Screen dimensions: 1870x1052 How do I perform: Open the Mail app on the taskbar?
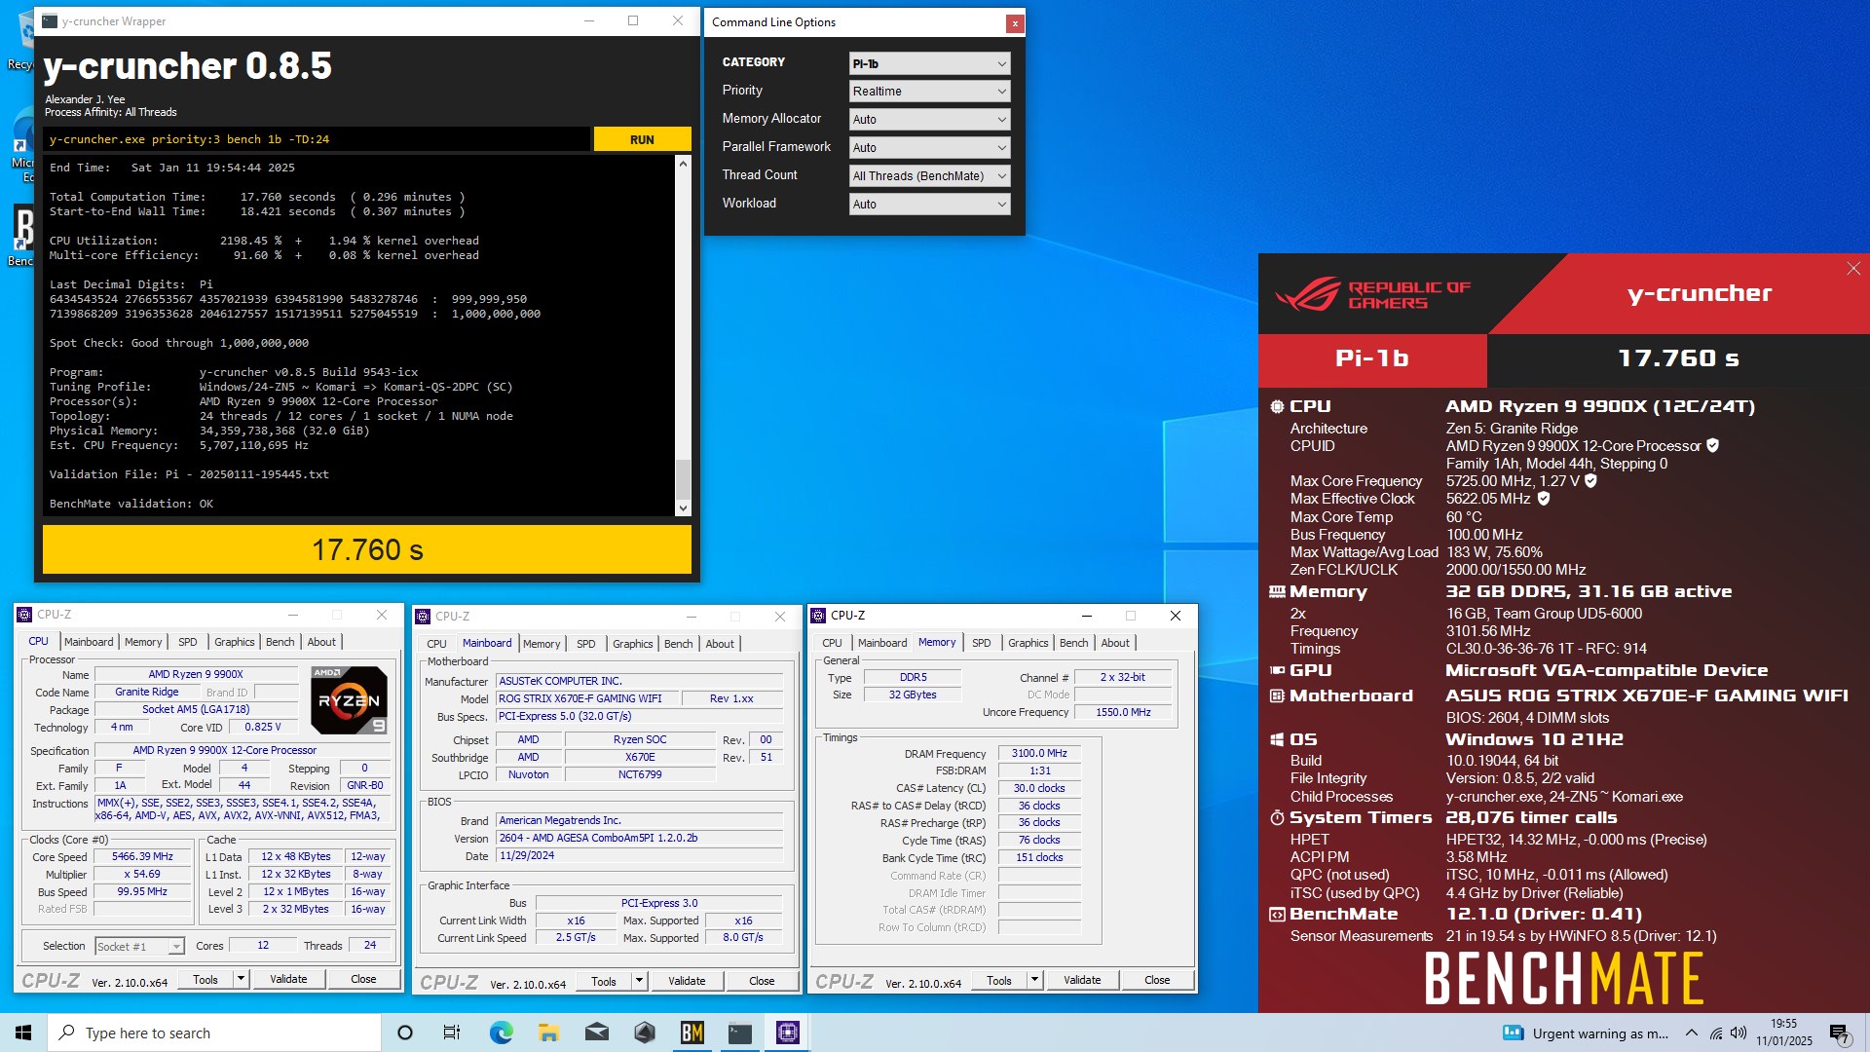[596, 1033]
